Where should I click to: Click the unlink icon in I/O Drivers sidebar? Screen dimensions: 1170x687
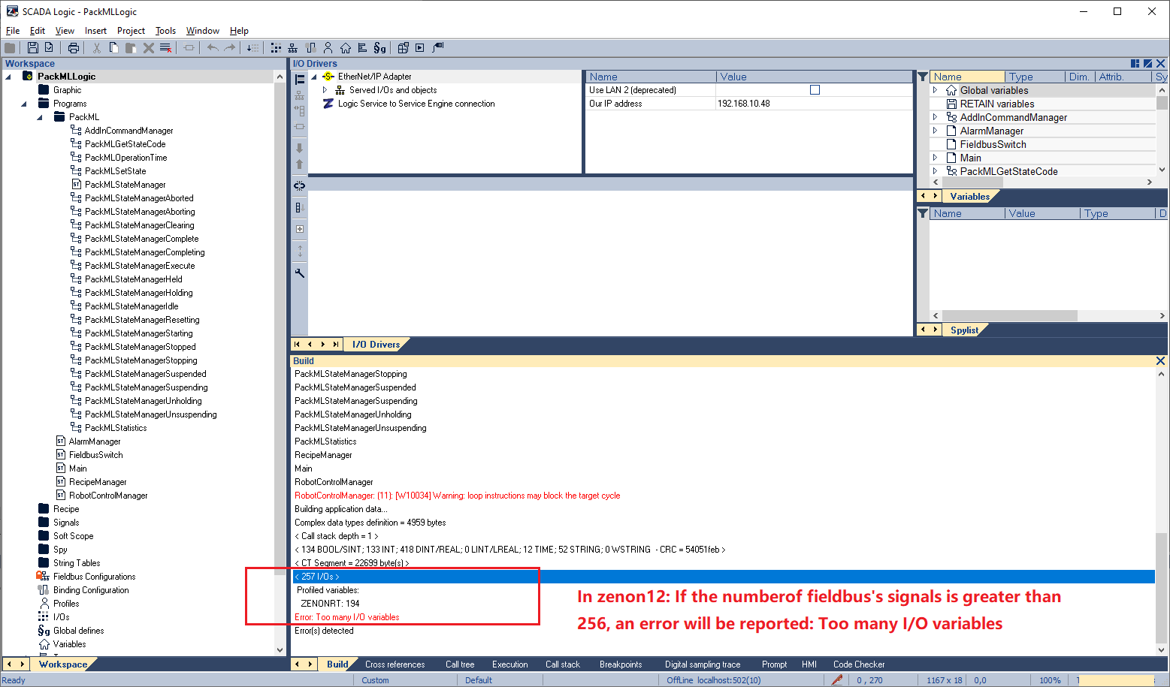tap(299, 185)
